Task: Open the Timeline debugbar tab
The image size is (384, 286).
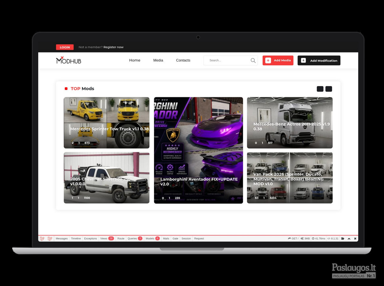Action: [x=76, y=239]
